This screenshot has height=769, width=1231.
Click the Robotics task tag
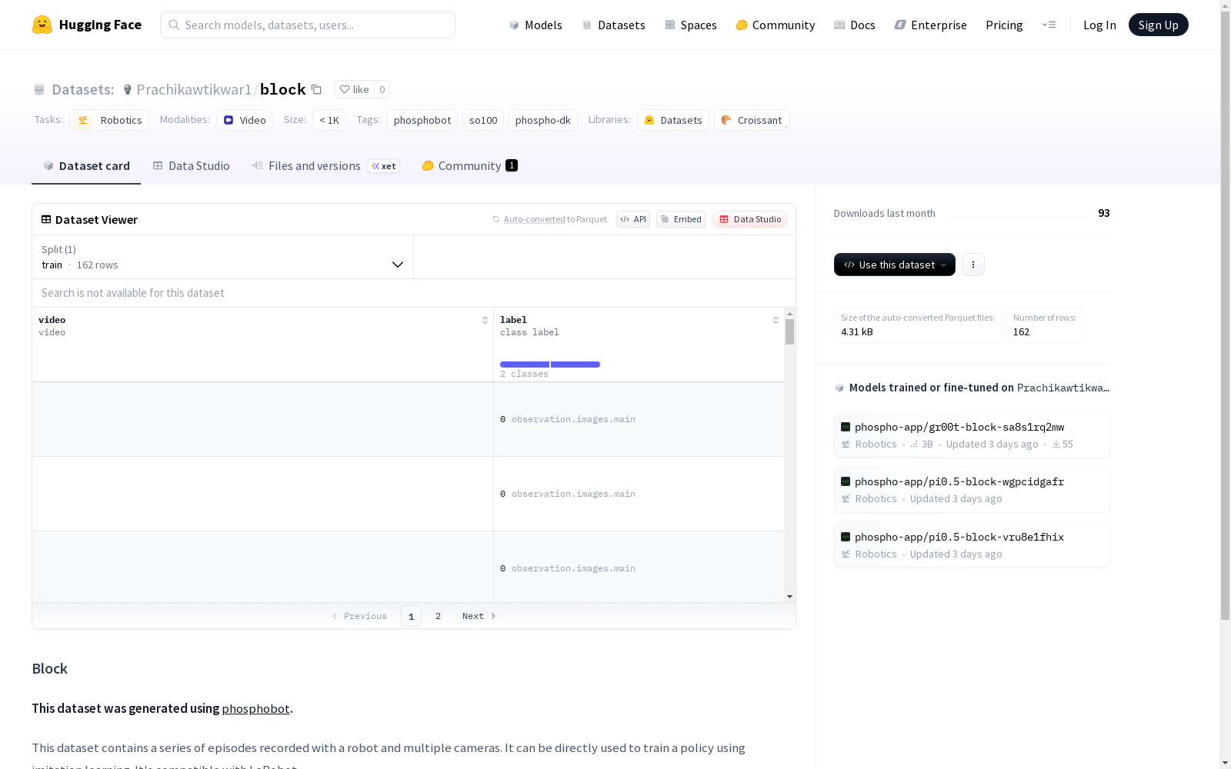[x=109, y=120]
